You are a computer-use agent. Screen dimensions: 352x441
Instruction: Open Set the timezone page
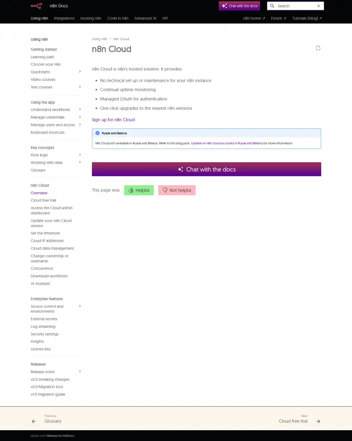pyautogui.click(x=45, y=233)
